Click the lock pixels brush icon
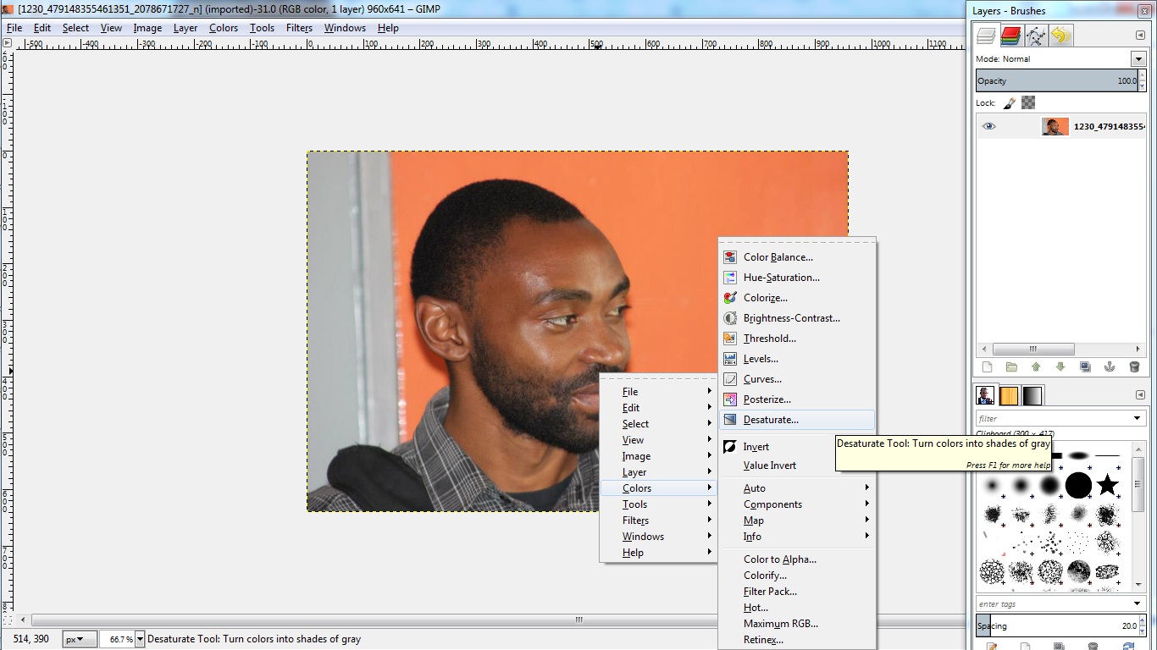Screen dimensions: 1157x650 pos(1010,103)
